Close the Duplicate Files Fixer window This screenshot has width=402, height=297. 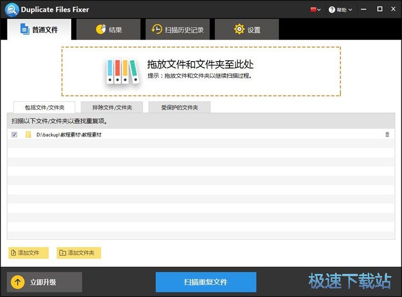[x=393, y=9]
